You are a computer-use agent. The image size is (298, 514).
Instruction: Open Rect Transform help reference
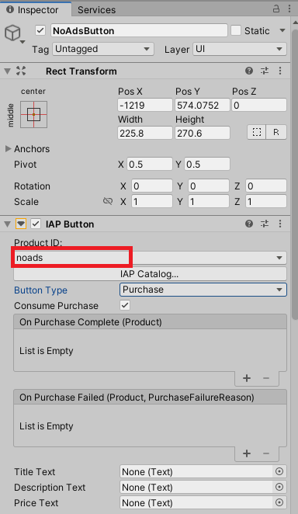pos(249,71)
